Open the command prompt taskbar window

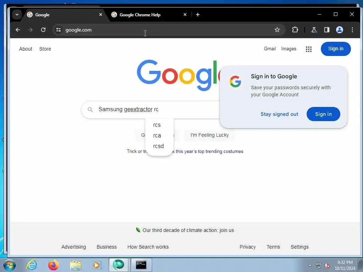(141, 265)
